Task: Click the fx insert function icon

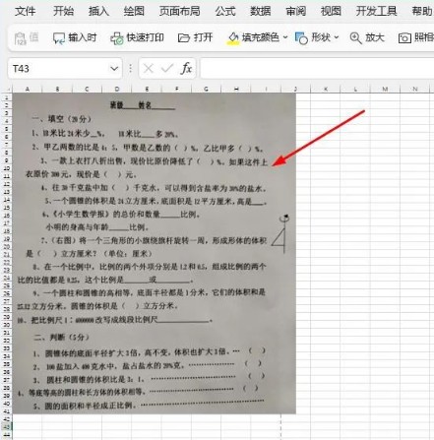Action: pyautogui.click(x=186, y=68)
